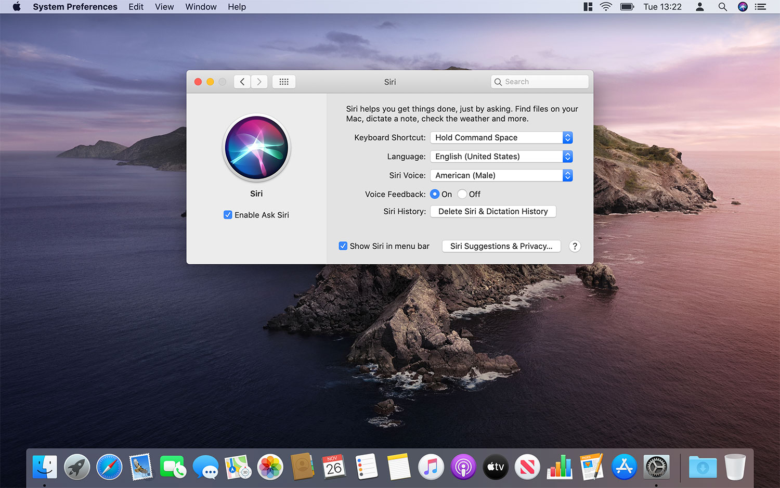Go back using the toolbar arrow
Screen dimensions: 780x488
[x=242, y=82]
